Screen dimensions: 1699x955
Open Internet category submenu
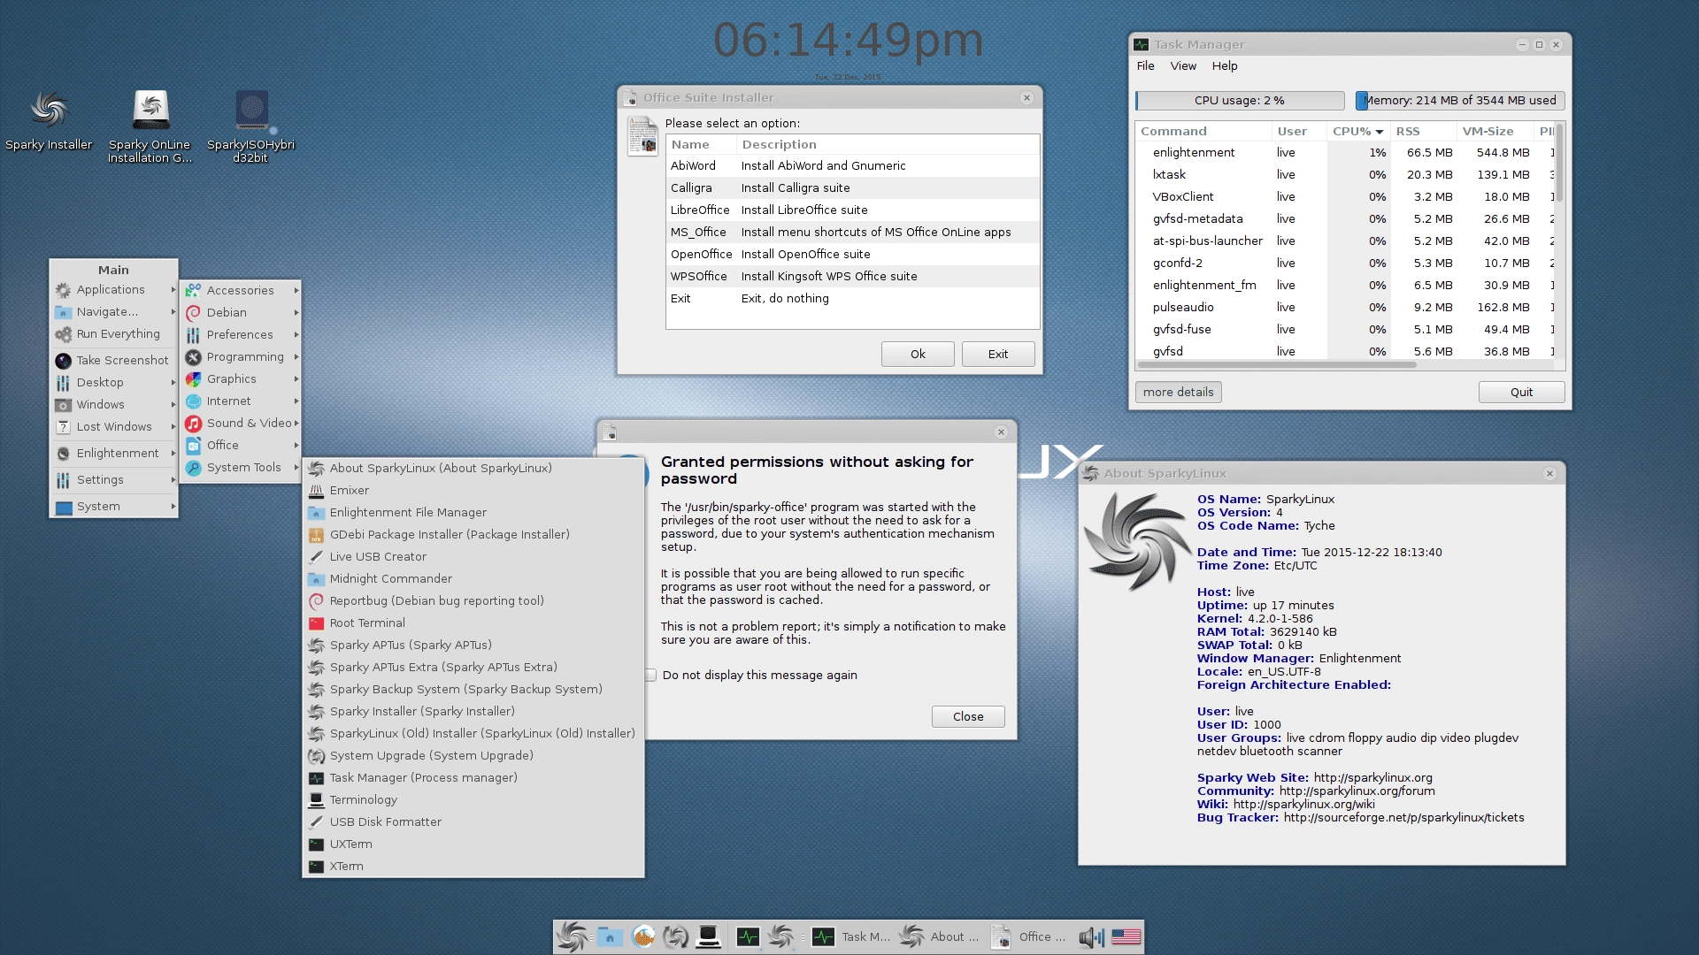pos(241,401)
